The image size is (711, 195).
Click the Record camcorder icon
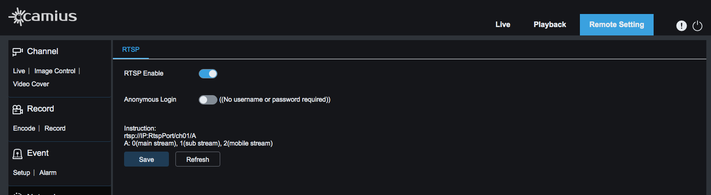tap(18, 109)
